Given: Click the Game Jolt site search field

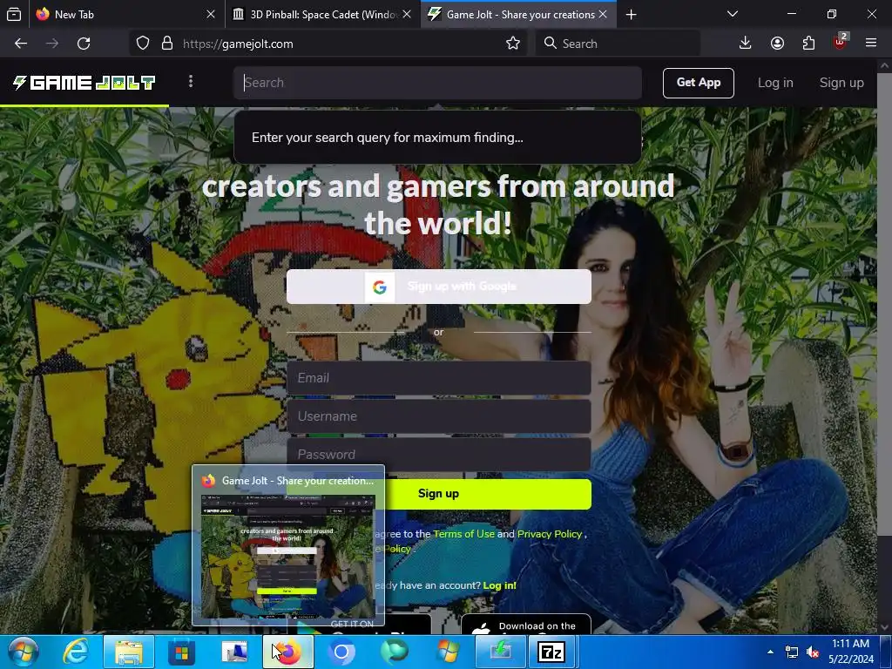Looking at the screenshot, I should pos(437,83).
